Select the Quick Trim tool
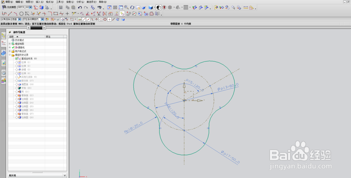 tap(33, 14)
